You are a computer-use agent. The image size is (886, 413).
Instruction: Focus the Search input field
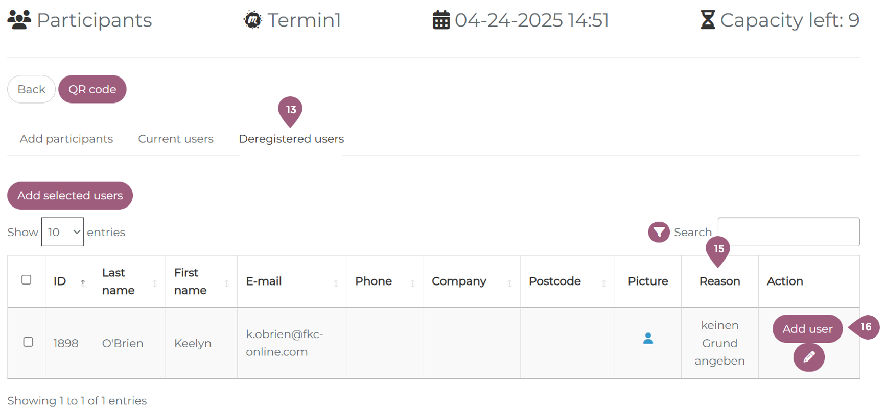(788, 232)
